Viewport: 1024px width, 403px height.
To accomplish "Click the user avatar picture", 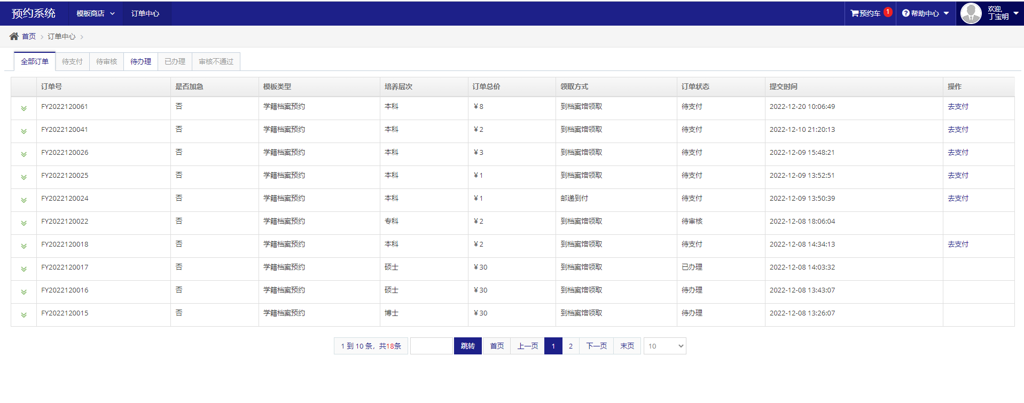I will tap(971, 13).
